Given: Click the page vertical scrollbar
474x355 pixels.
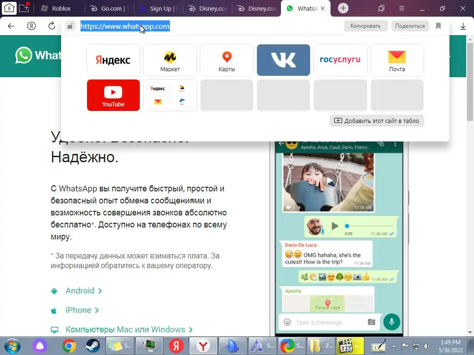Looking at the screenshot, I should tap(470, 81).
